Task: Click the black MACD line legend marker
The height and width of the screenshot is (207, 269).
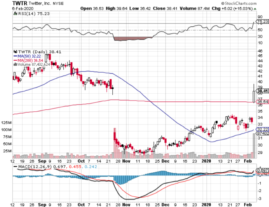Action: point(15,167)
